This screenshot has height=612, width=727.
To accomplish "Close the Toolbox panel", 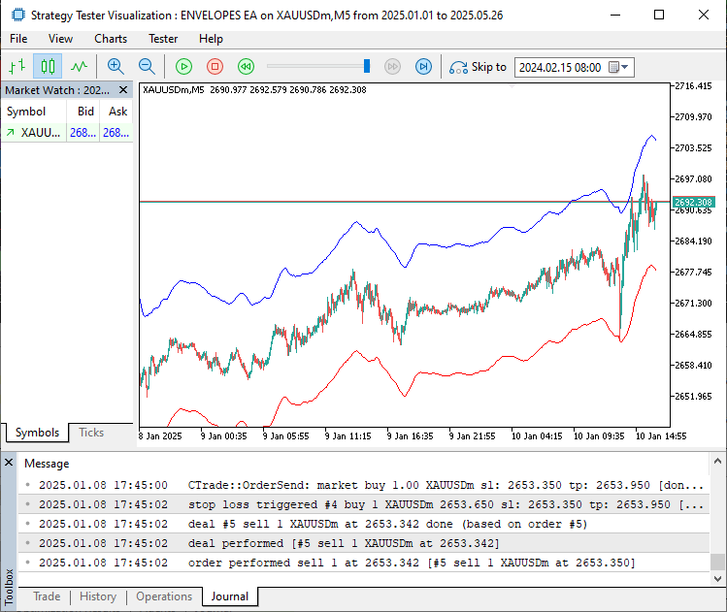I will 9,463.
